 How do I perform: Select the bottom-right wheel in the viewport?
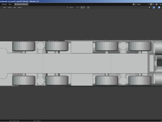(140, 80)
